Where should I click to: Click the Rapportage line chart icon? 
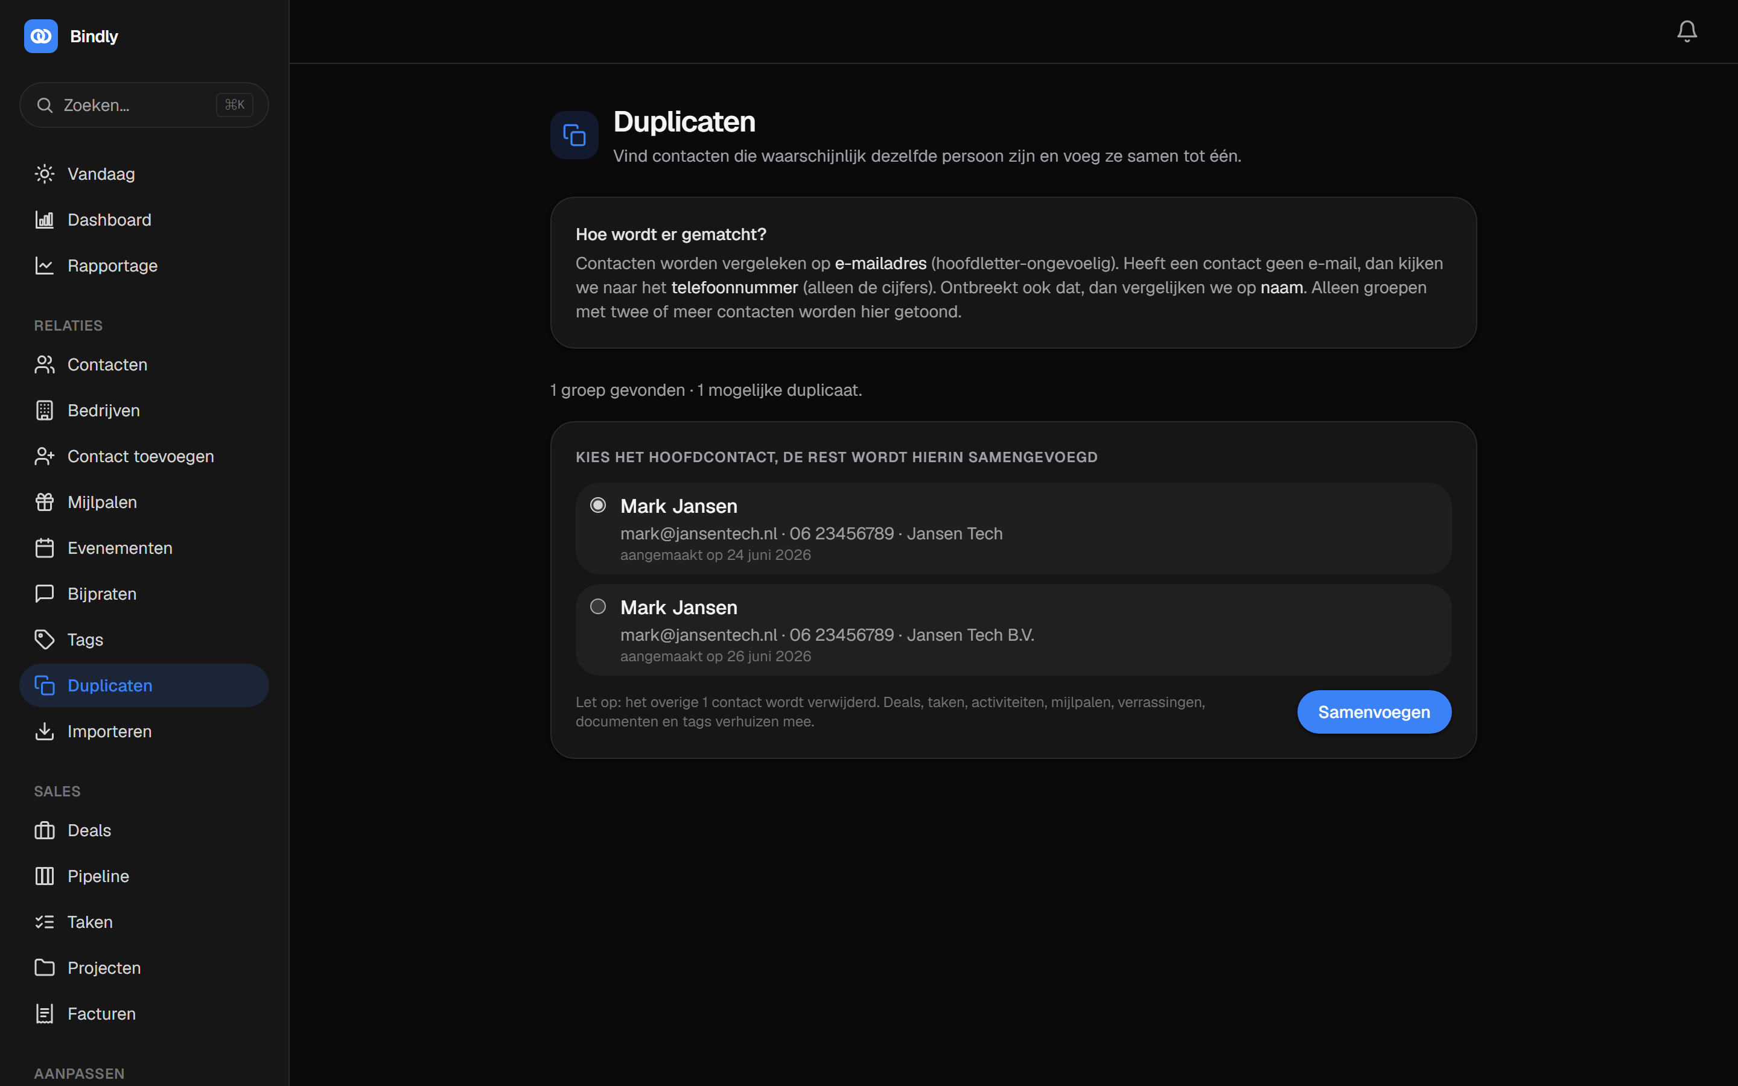coord(45,265)
